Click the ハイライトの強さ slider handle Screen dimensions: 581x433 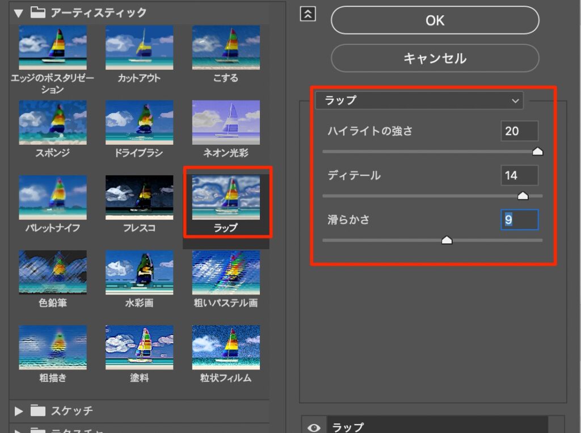(537, 152)
